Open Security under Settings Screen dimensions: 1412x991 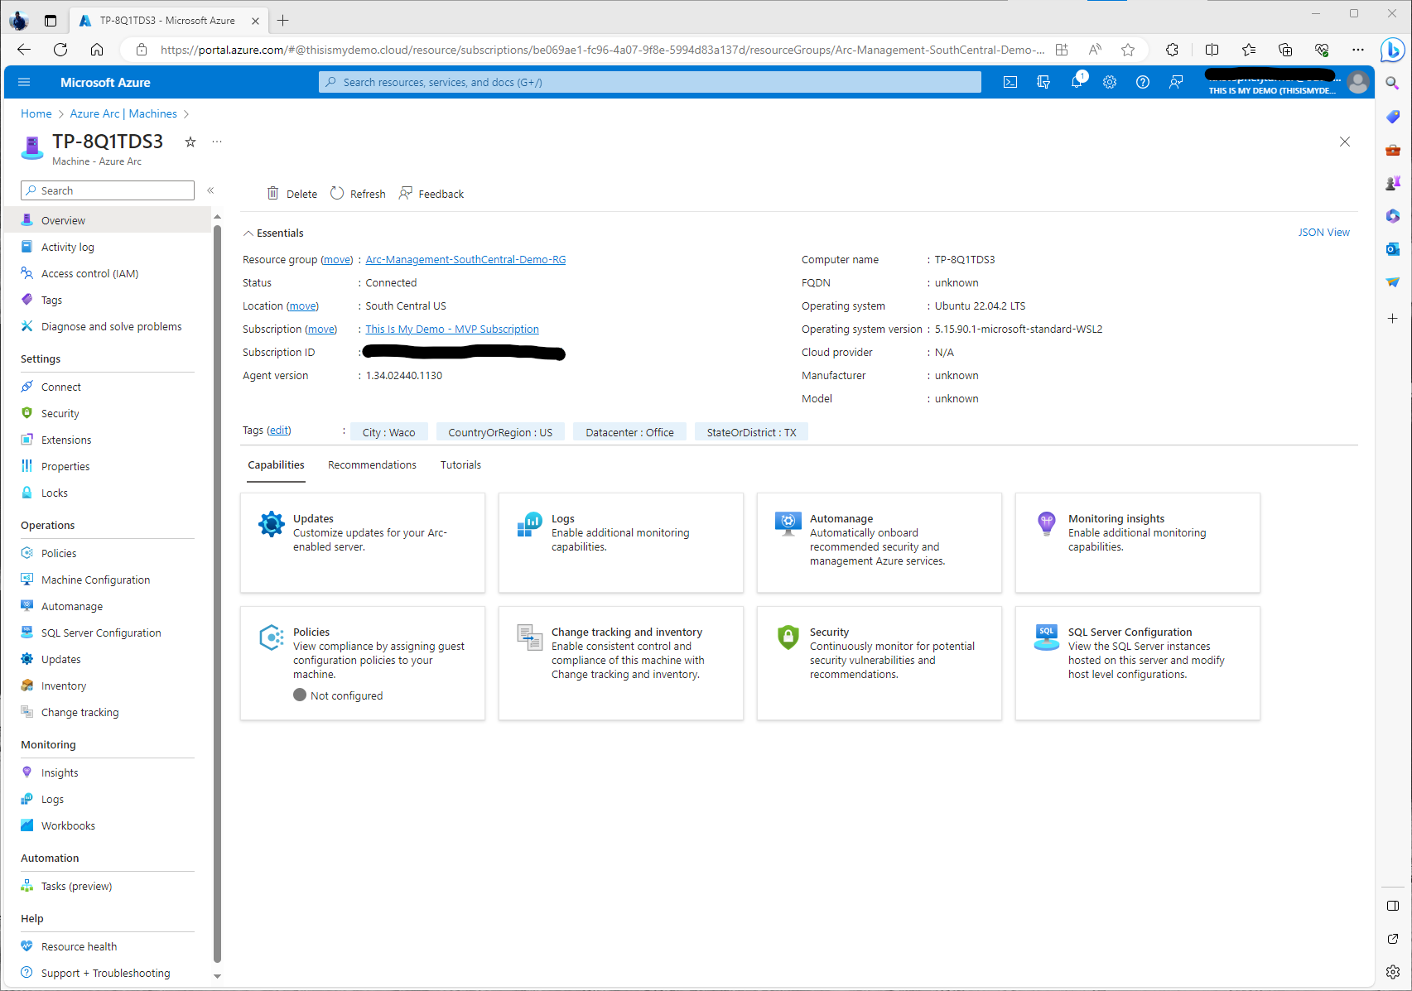pyautogui.click(x=60, y=413)
